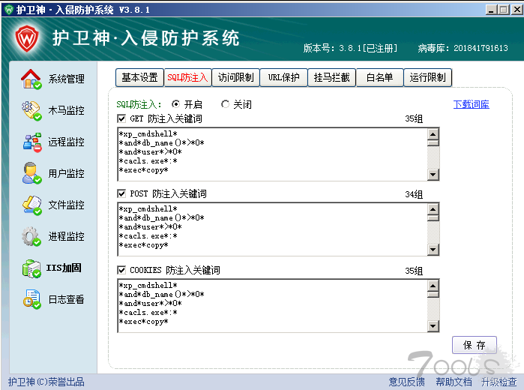Click the COOKIES list scrollbar thumb

pyautogui.click(x=433, y=295)
